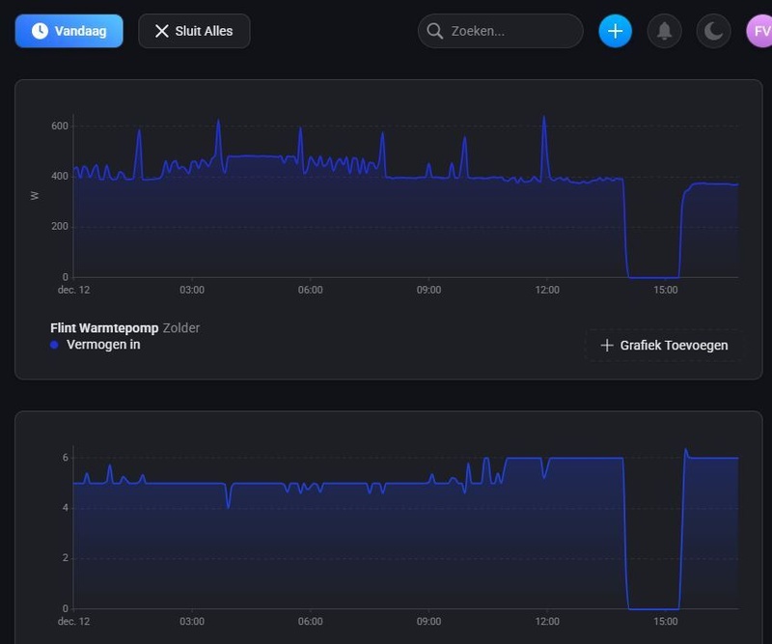Click the clock icon in the Vandaag button
The height and width of the screenshot is (644, 772).
pos(40,31)
